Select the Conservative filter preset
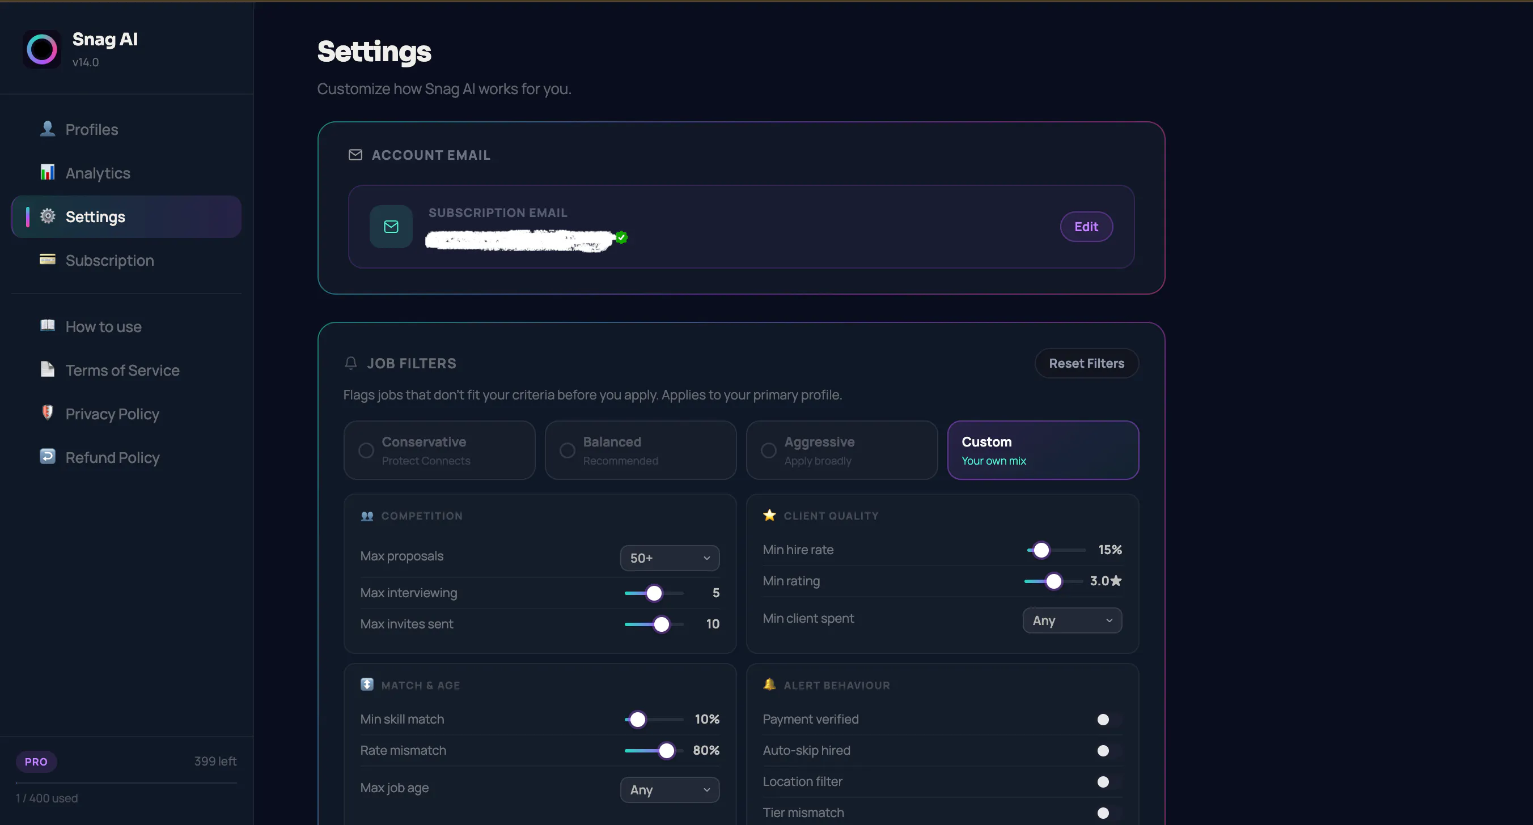This screenshot has width=1533, height=825. (439, 450)
